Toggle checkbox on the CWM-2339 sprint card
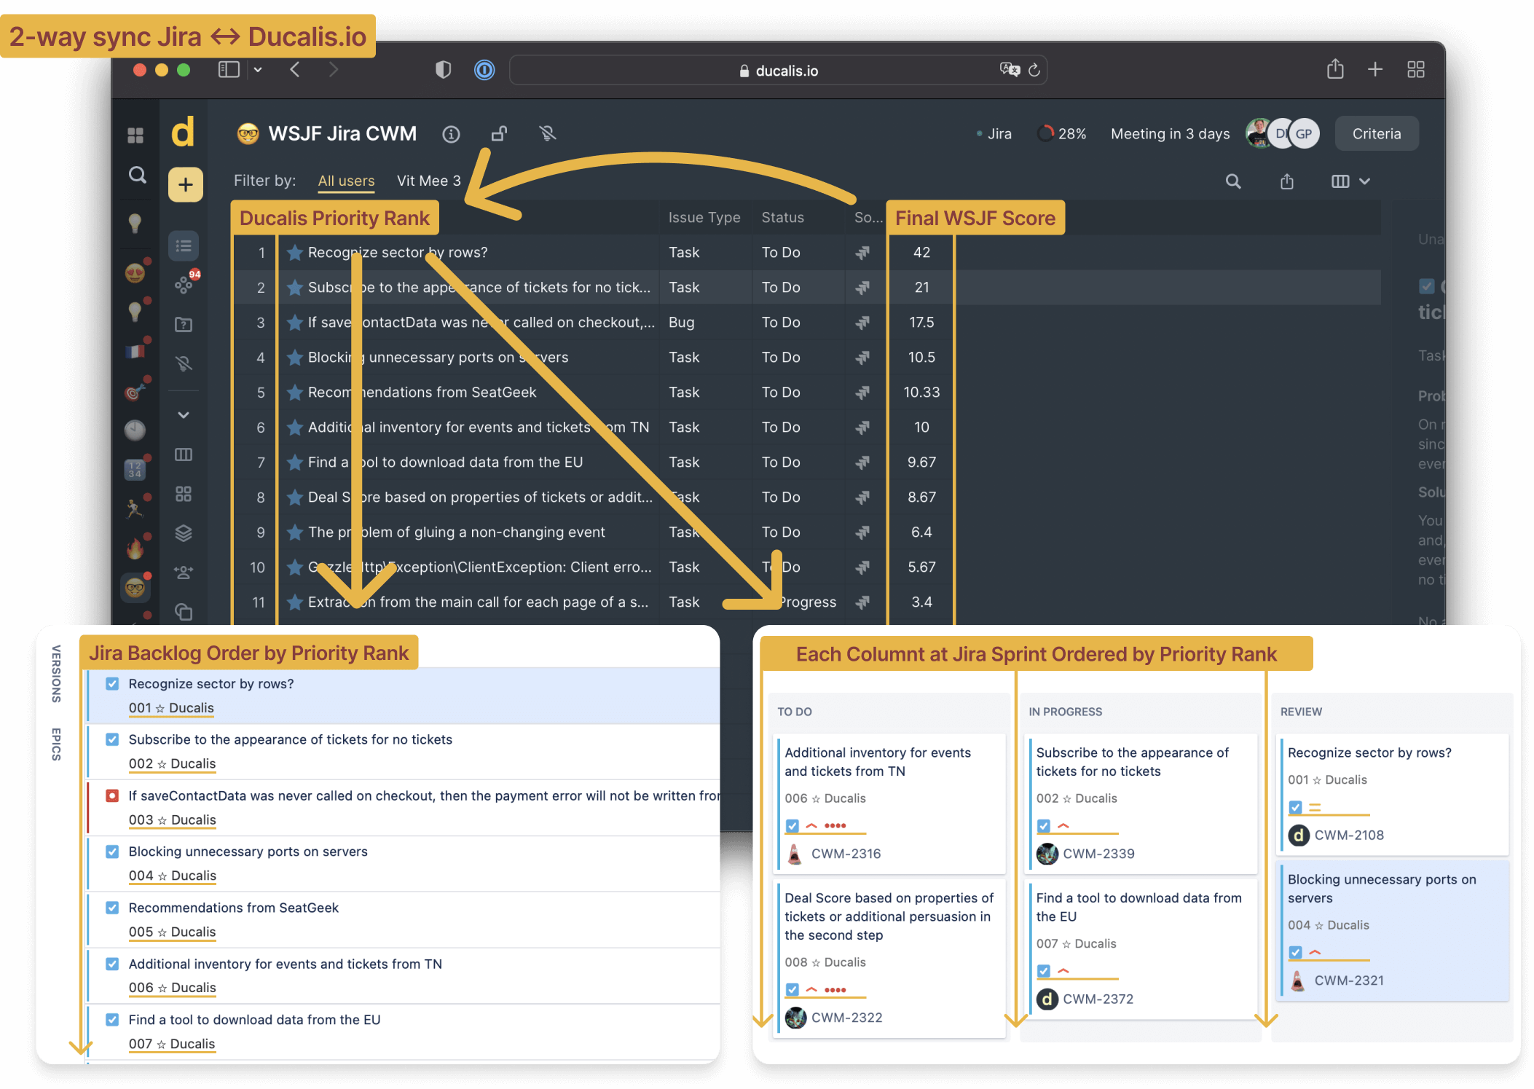The width and height of the screenshot is (1534, 1089). tap(1043, 825)
